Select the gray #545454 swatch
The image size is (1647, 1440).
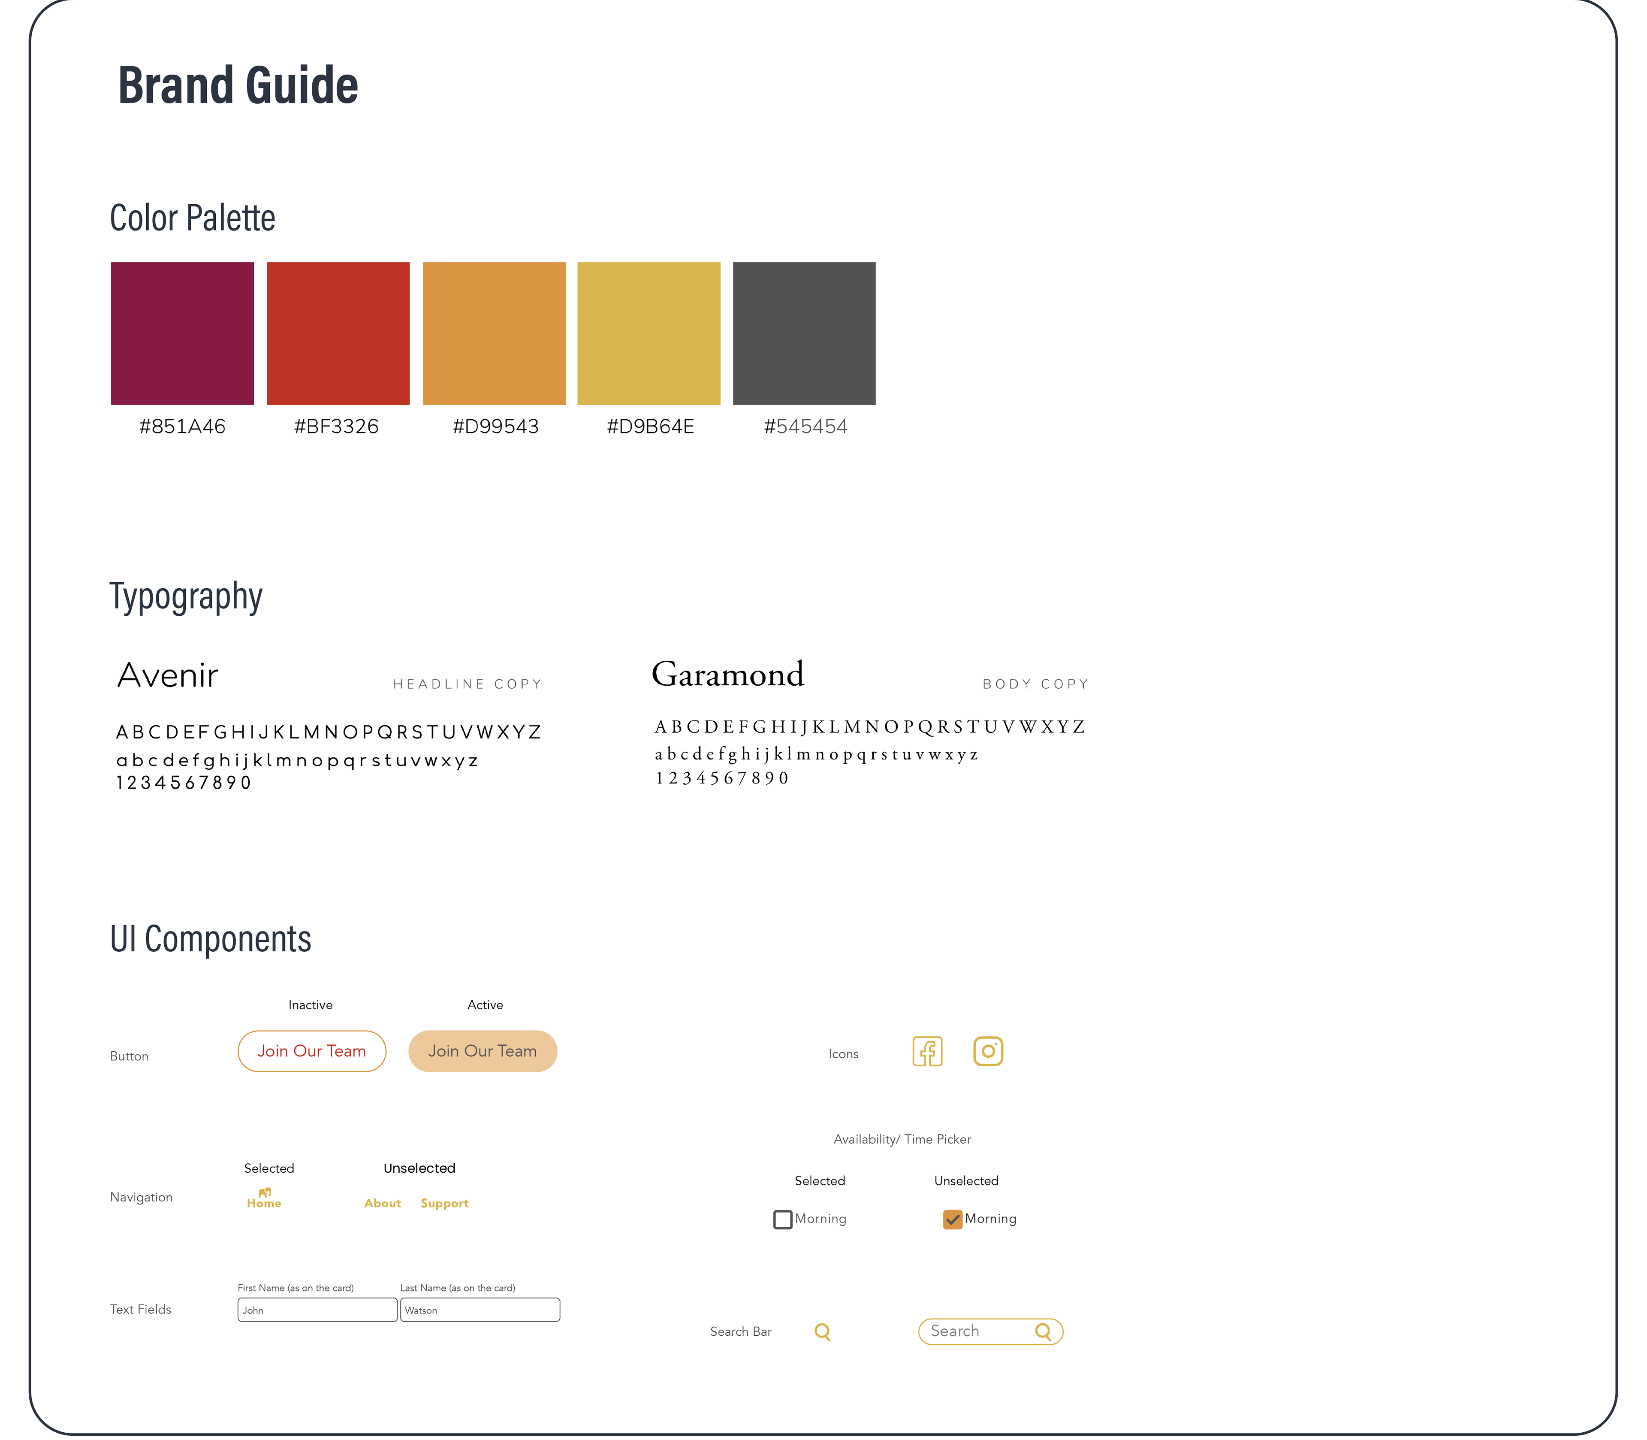tap(804, 333)
